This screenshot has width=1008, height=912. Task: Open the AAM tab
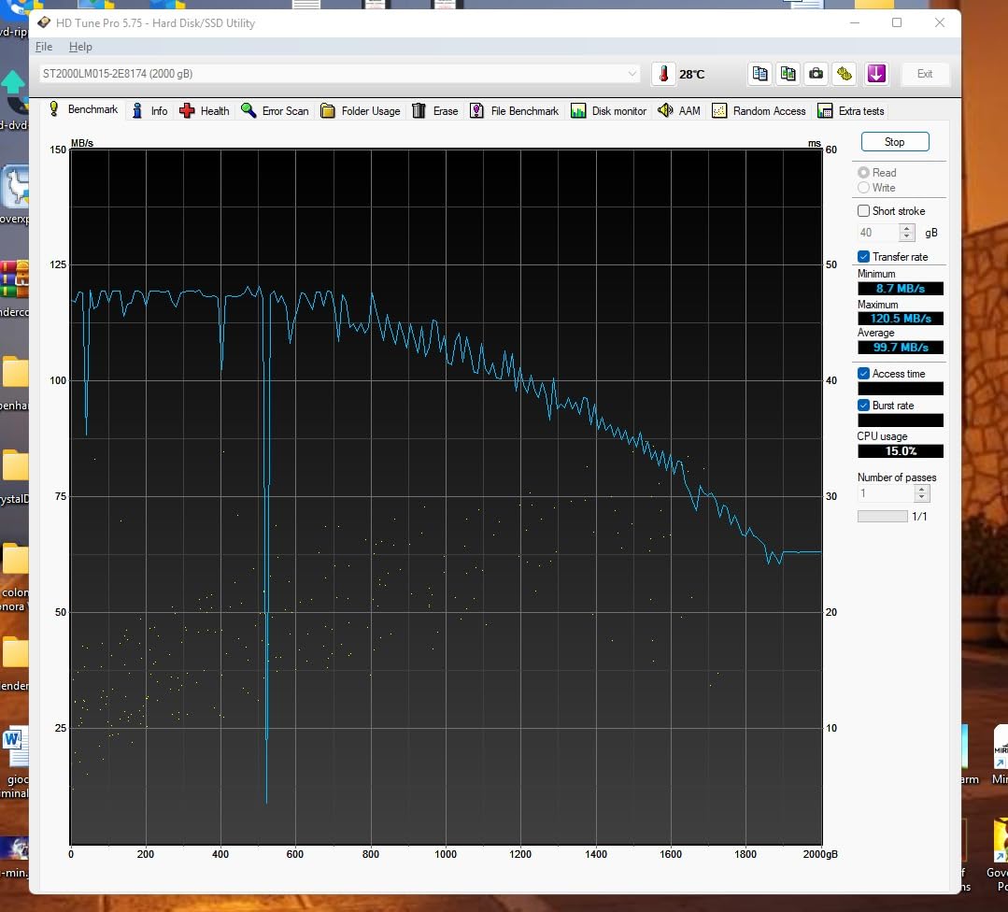[679, 110]
